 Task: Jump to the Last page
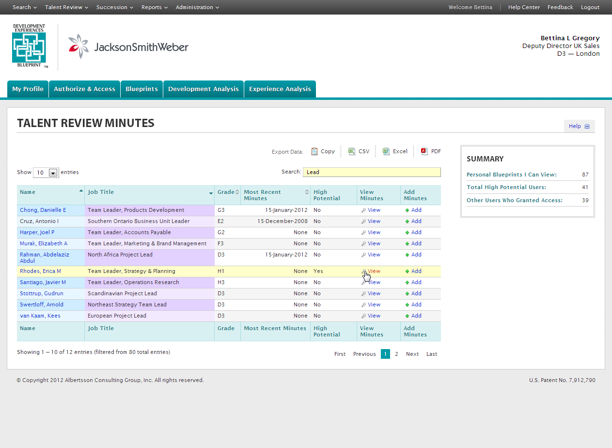432,354
